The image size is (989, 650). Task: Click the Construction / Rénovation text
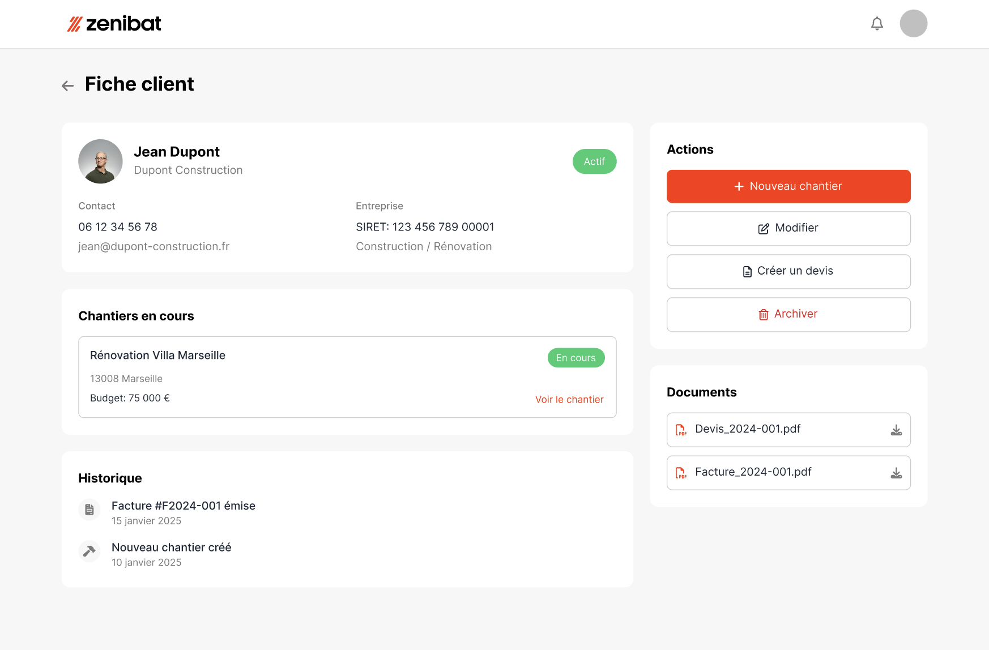[424, 246]
